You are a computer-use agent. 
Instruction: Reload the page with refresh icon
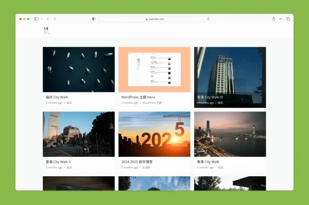(x=208, y=19)
